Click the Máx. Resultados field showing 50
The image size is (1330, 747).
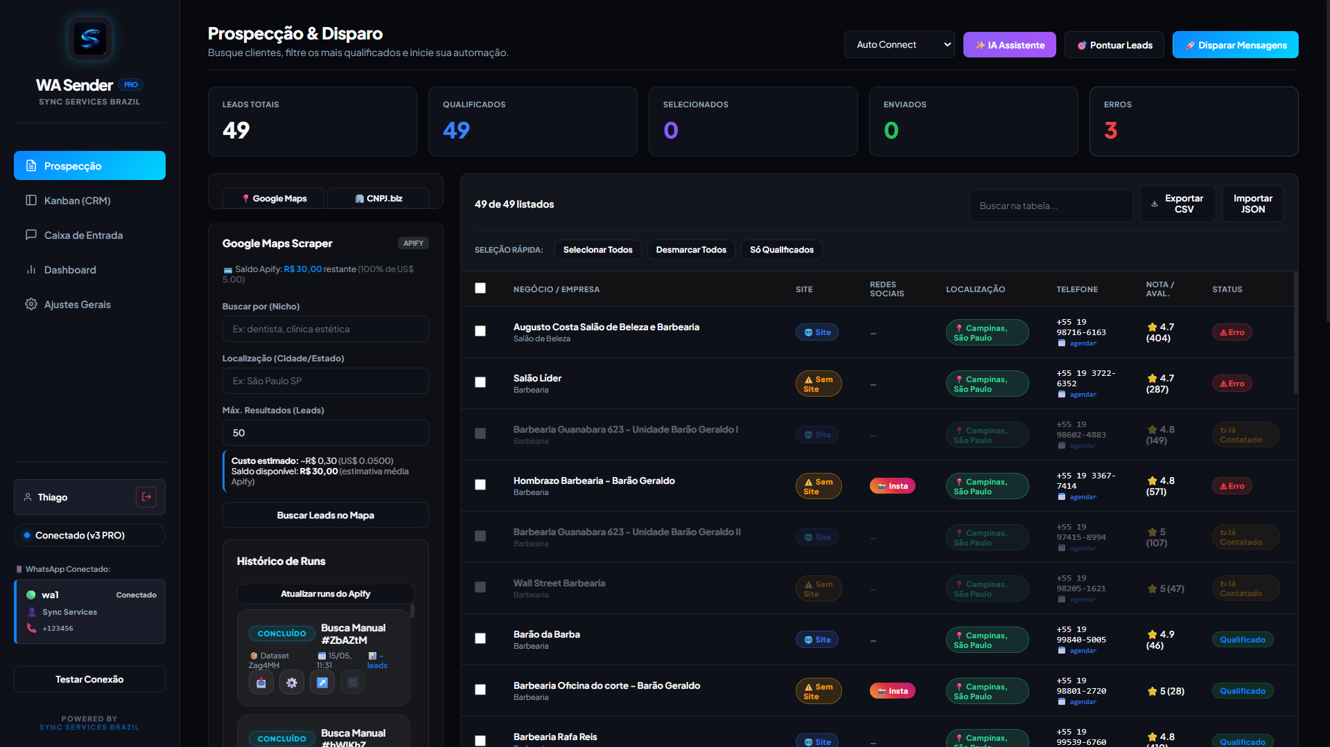coord(326,433)
